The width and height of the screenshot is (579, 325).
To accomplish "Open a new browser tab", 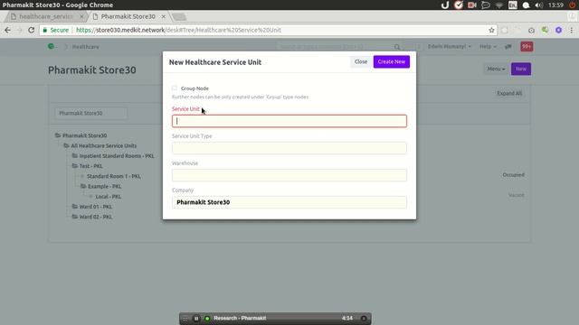I will click(179, 17).
